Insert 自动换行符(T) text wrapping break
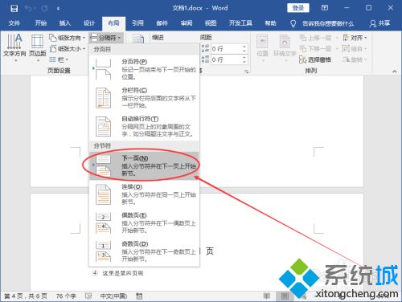 coord(145,126)
